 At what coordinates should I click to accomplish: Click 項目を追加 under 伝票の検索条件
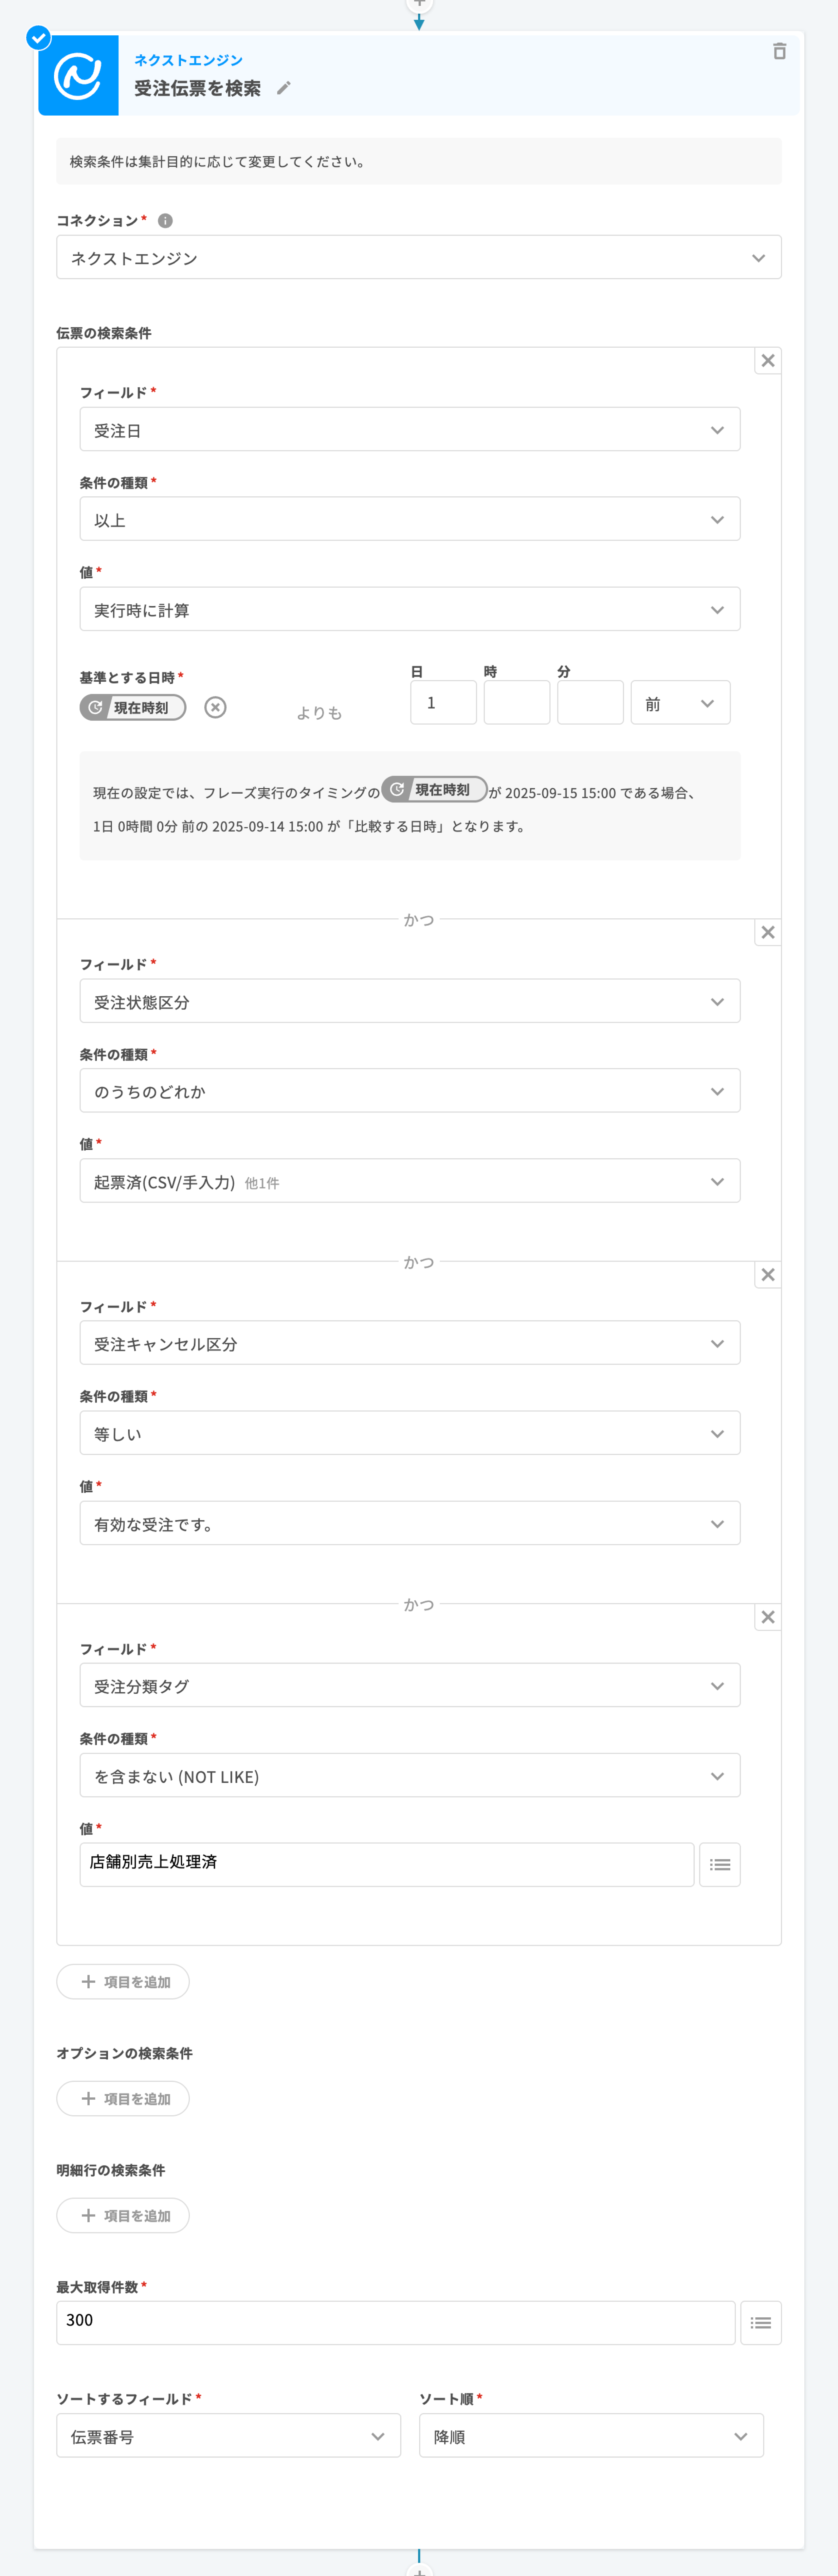(x=123, y=1981)
